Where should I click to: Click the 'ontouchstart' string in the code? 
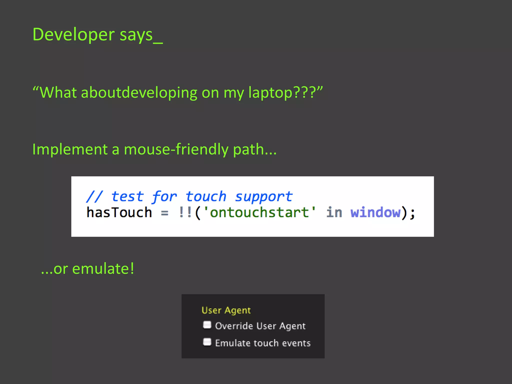(260, 212)
